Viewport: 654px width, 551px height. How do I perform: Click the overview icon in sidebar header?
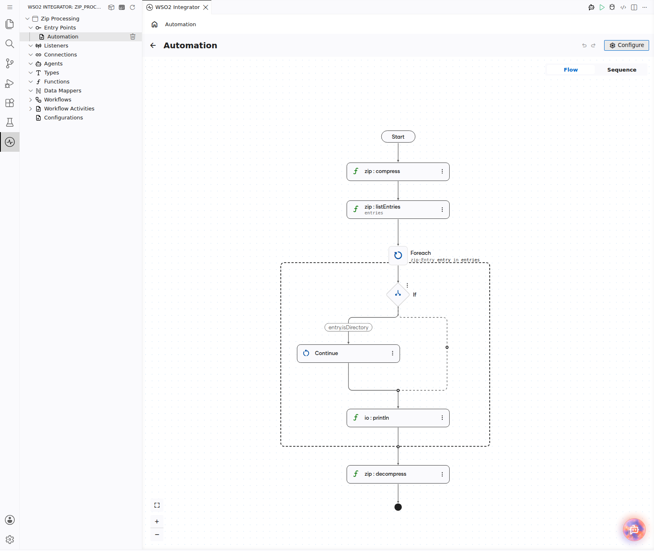122,7
